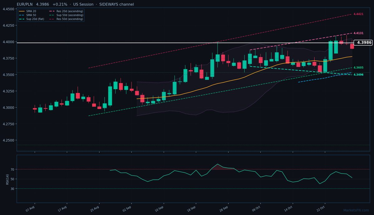Click the 28 Sep date label
This screenshot has height=215, width=374.
pos(223,208)
